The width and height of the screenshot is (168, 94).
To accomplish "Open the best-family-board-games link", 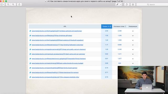I will pos(54,68).
